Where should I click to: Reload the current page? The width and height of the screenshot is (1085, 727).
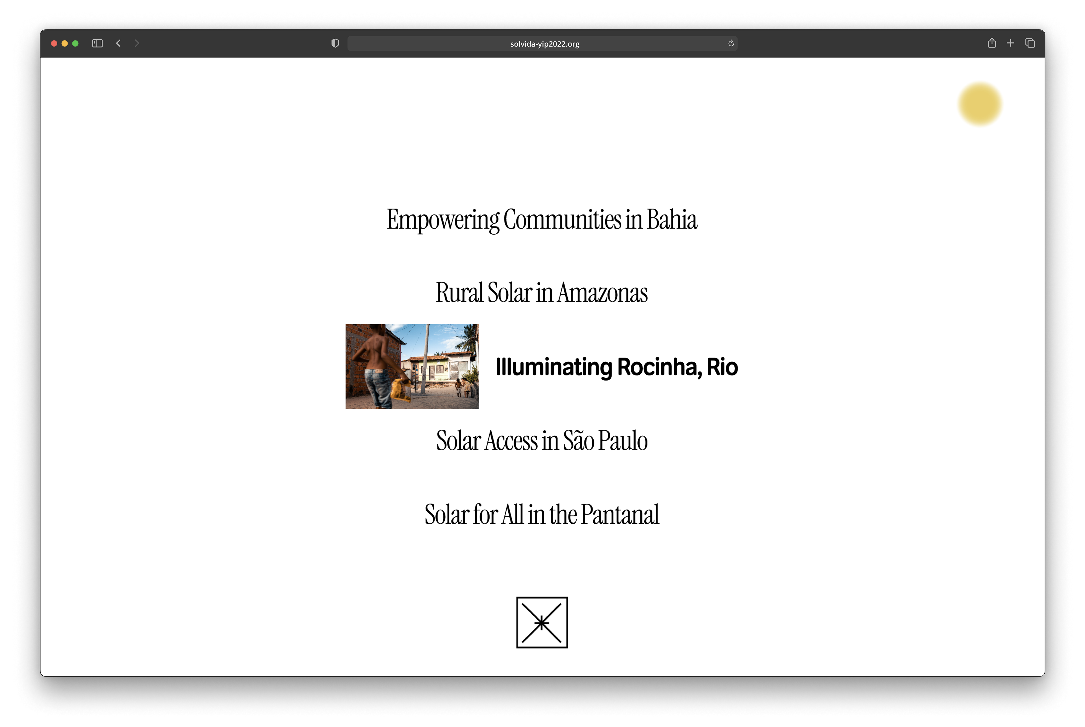click(x=731, y=43)
